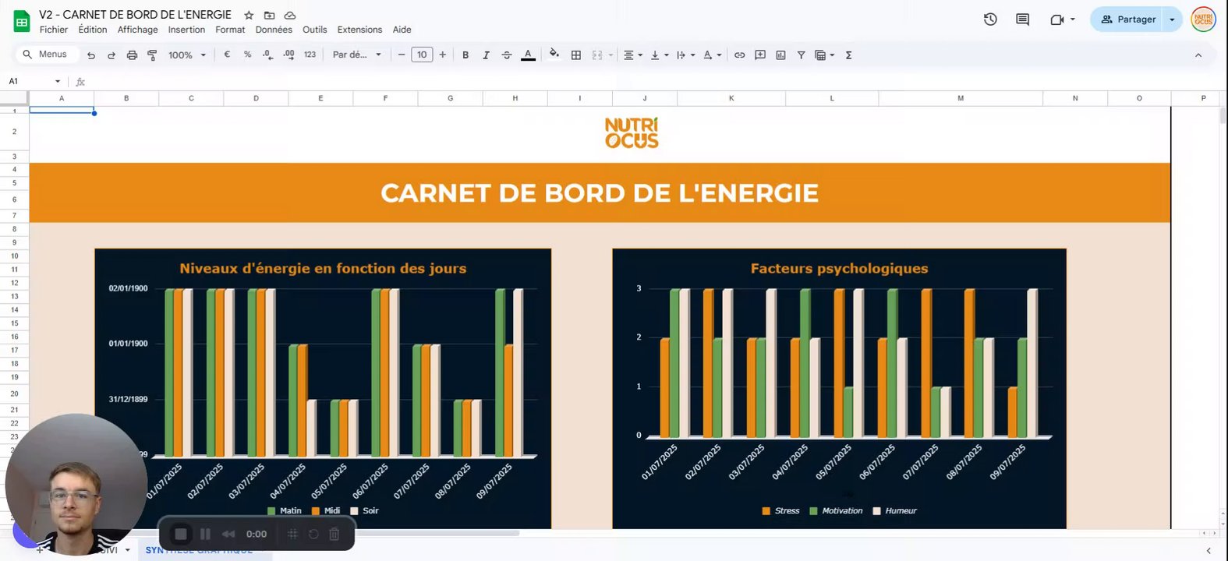Open version history clock icon

[990, 19]
